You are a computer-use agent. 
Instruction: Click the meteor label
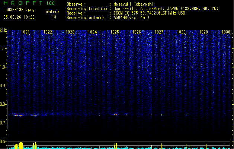(53, 12)
